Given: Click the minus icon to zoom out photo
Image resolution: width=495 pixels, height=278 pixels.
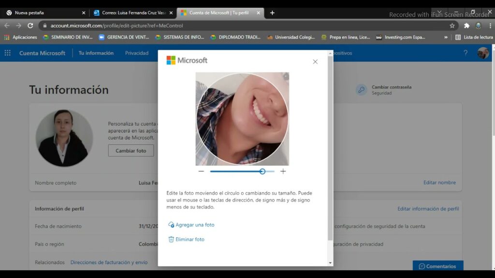Looking at the screenshot, I should 201,171.
